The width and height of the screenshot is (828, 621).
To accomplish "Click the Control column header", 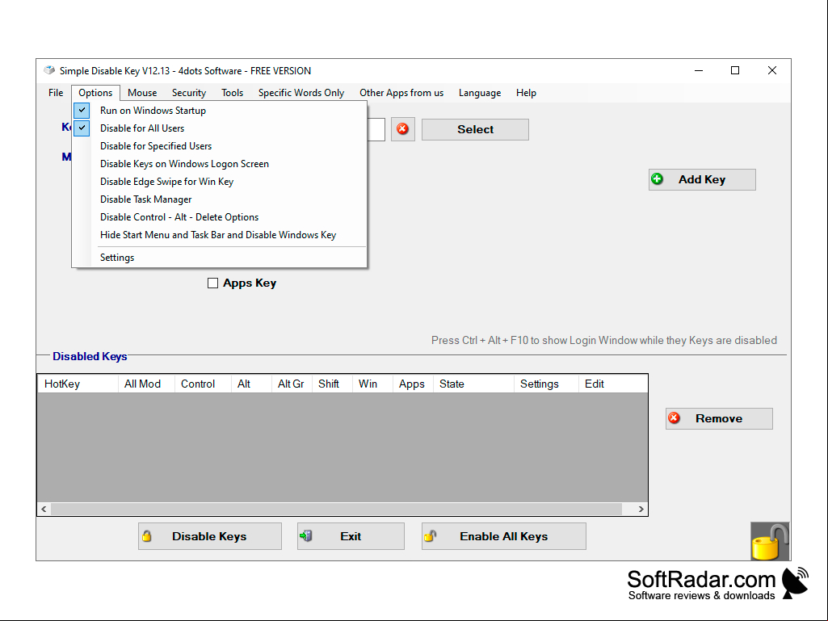I will pos(203,384).
